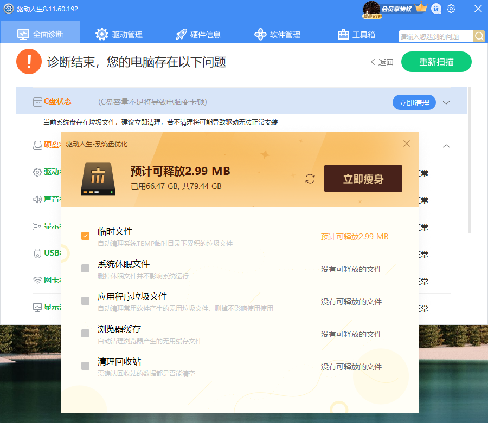The width and height of the screenshot is (488, 423).
Task: Switch to the 驱动管理 tab
Action: tap(119, 34)
